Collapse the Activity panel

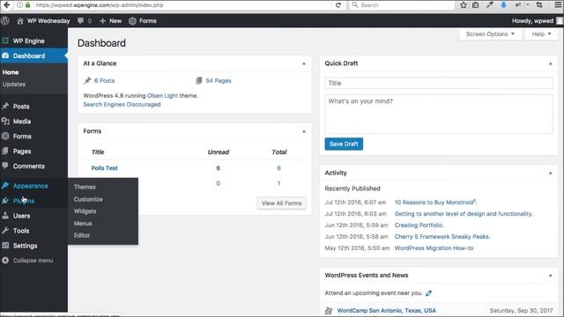click(550, 173)
